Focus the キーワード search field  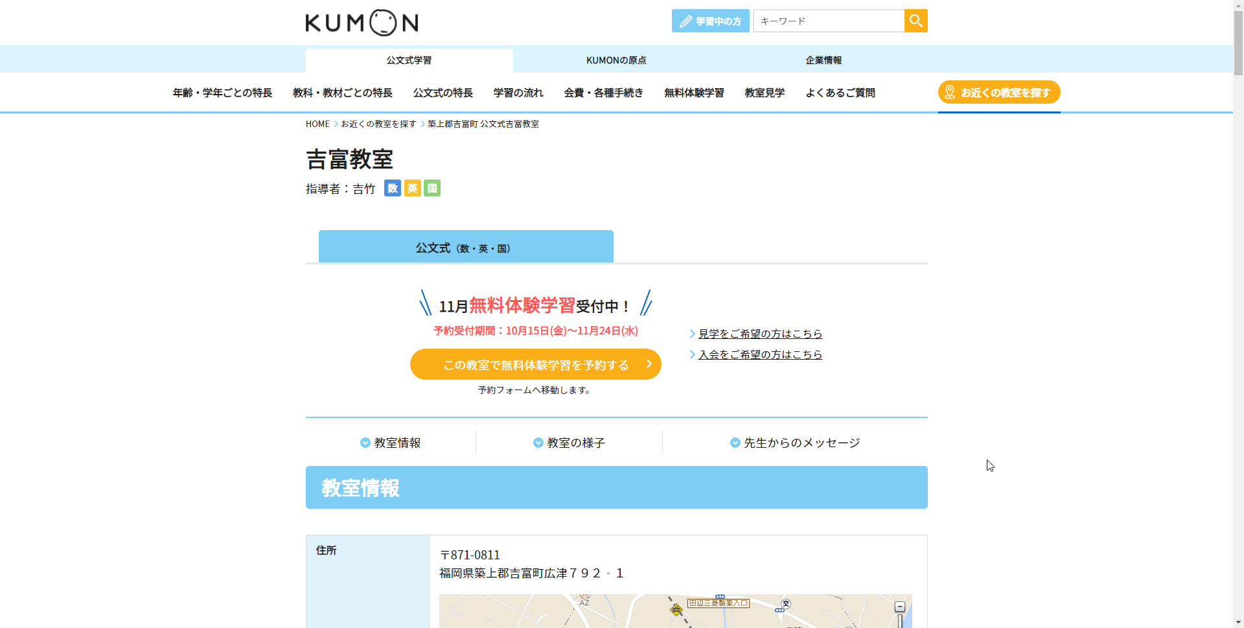(829, 21)
